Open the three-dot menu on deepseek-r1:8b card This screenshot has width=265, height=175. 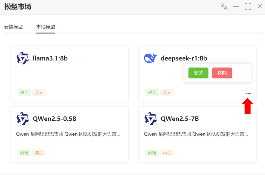[x=248, y=94]
